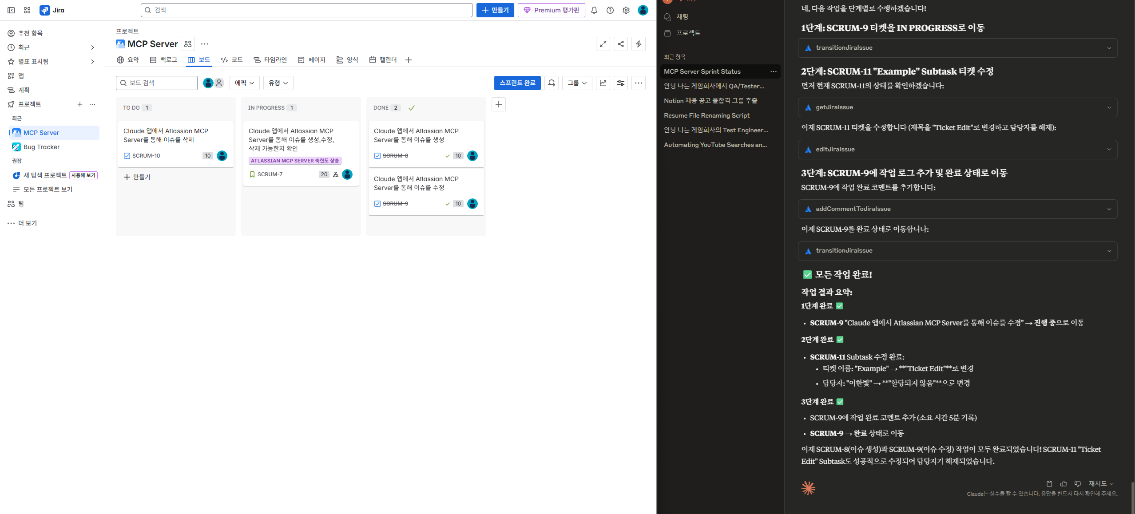Open Jira notifications bell

click(594, 10)
